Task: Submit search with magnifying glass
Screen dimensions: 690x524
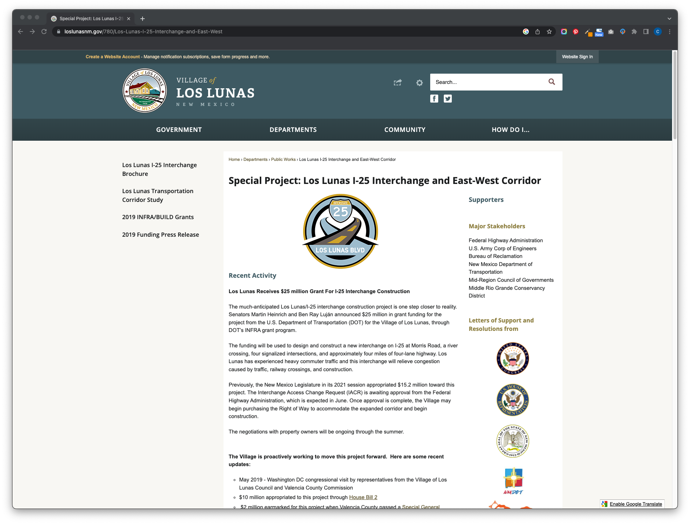Action: pos(552,82)
